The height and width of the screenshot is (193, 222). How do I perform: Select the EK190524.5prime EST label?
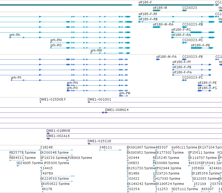click(x=170, y=184)
